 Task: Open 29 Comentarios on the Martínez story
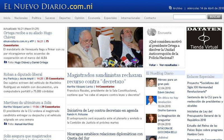pyautogui.click(x=51, y=107)
